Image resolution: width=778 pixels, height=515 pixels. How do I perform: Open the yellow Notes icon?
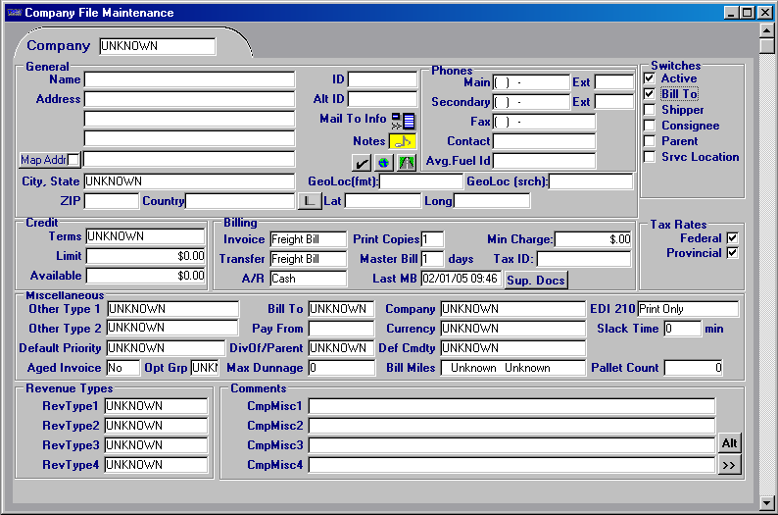[403, 141]
